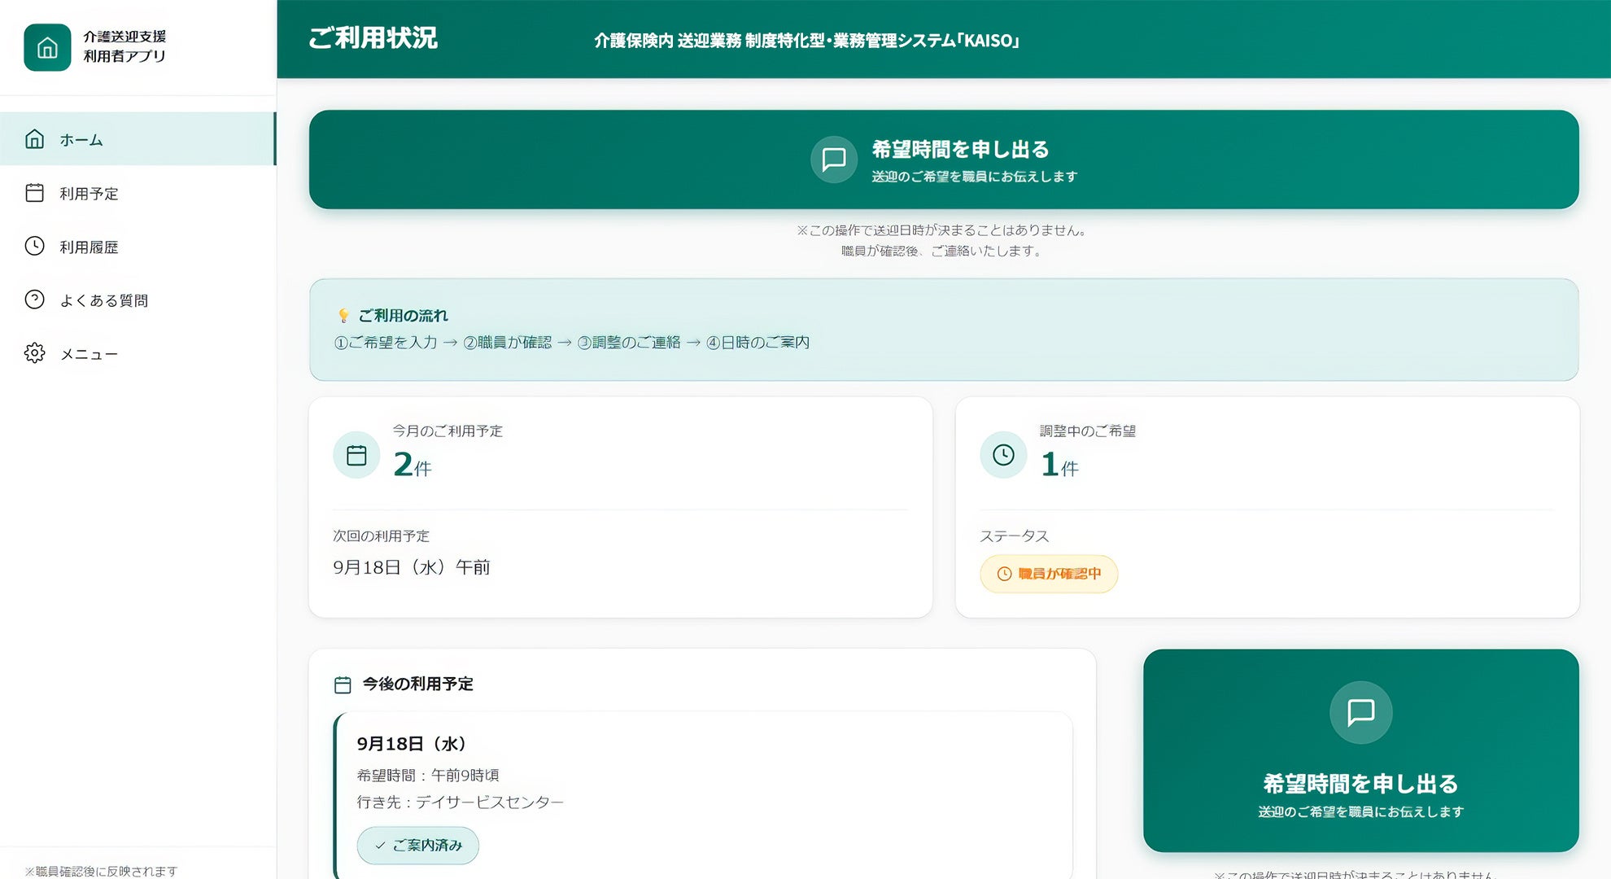Viewport: 1611px width, 879px height.
Task: Click the ご案内済み badge
Action: pyautogui.click(x=417, y=846)
